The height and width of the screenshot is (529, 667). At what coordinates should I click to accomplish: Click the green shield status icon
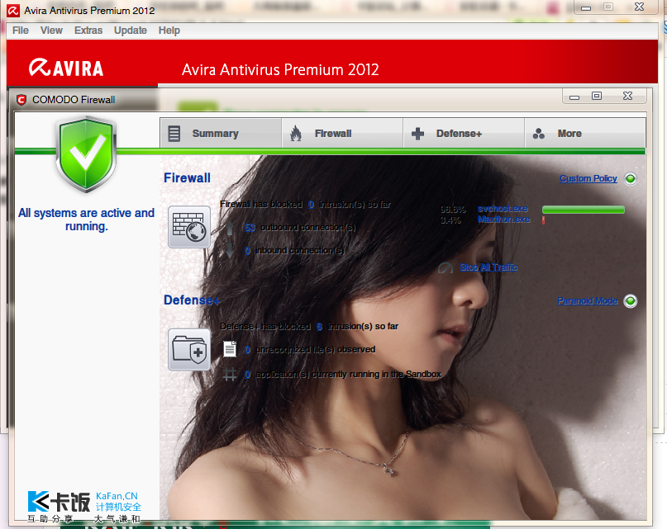click(x=87, y=154)
